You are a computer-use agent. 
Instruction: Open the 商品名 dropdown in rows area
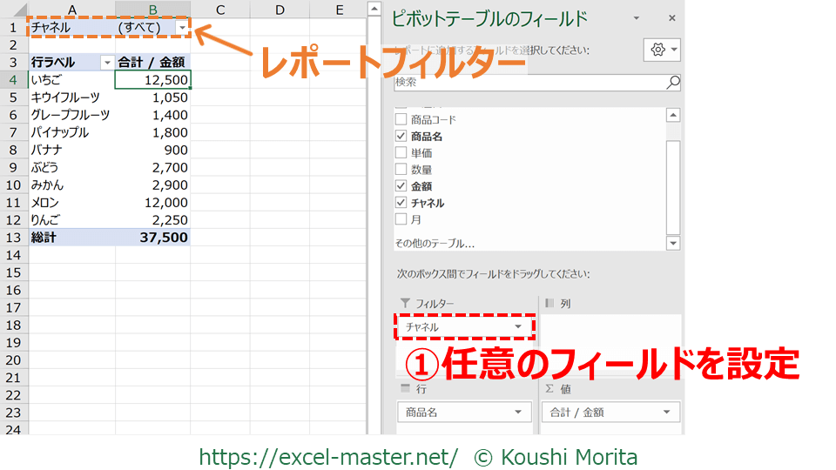coord(519,413)
